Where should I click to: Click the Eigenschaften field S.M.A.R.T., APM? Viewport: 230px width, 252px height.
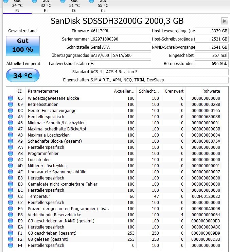159,80
